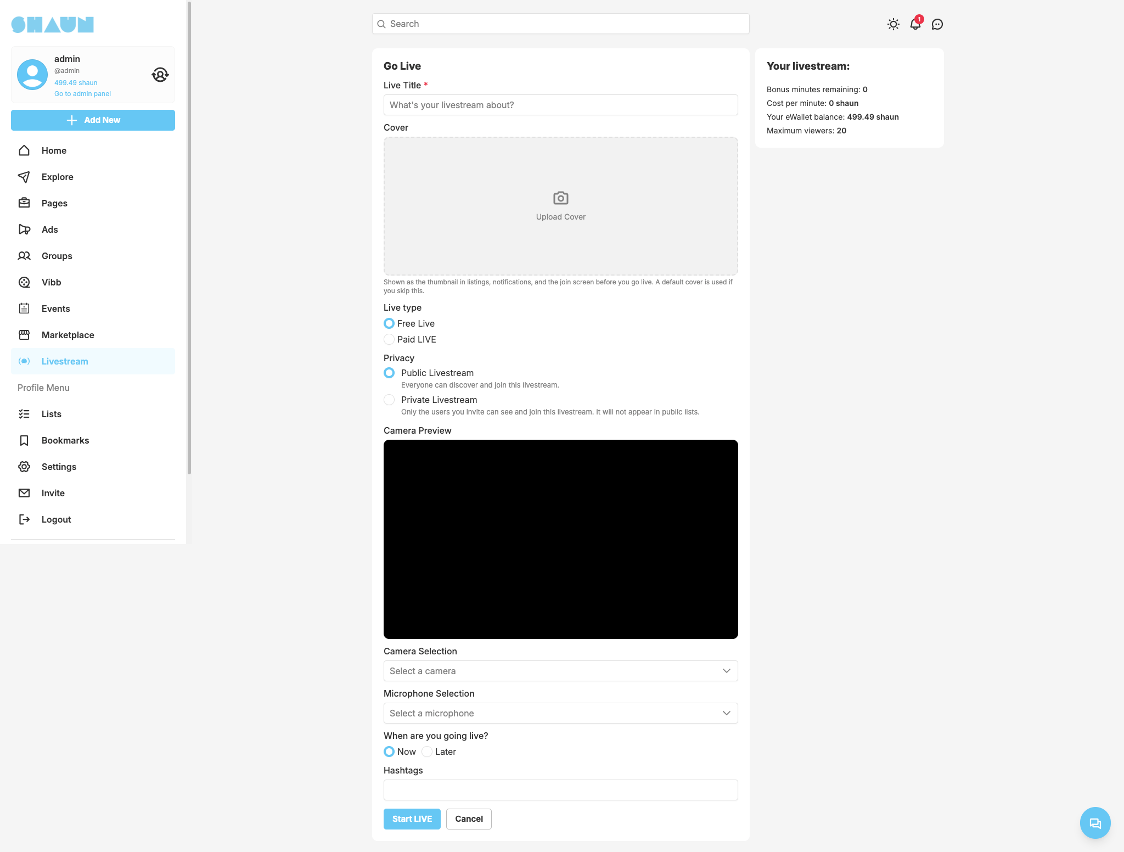Choose Private Livestream privacy
1124x852 pixels.
click(x=389, y=400)
